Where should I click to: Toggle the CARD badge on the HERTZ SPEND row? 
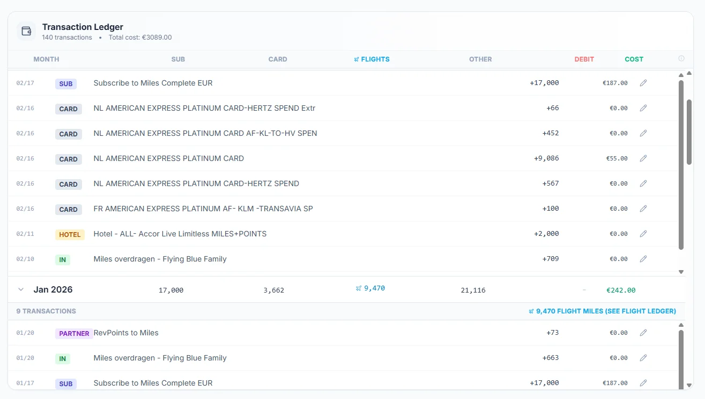tap(68, 184)
